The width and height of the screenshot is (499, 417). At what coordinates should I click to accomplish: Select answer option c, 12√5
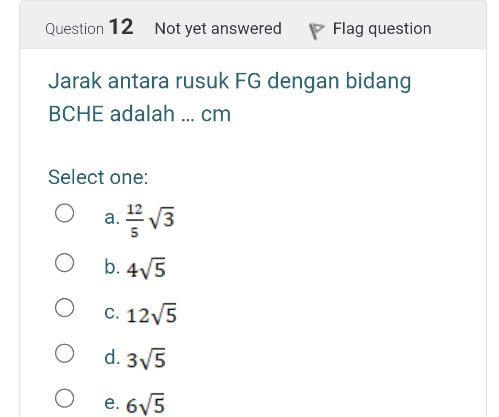click(64, 307)
